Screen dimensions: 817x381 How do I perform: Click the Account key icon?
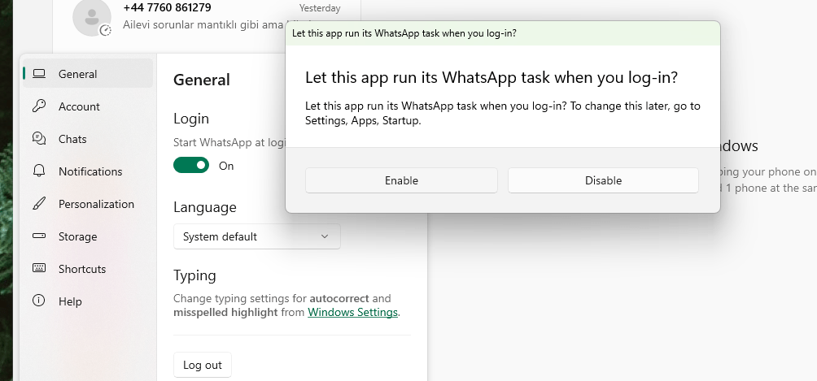click(x=39, y=106)
